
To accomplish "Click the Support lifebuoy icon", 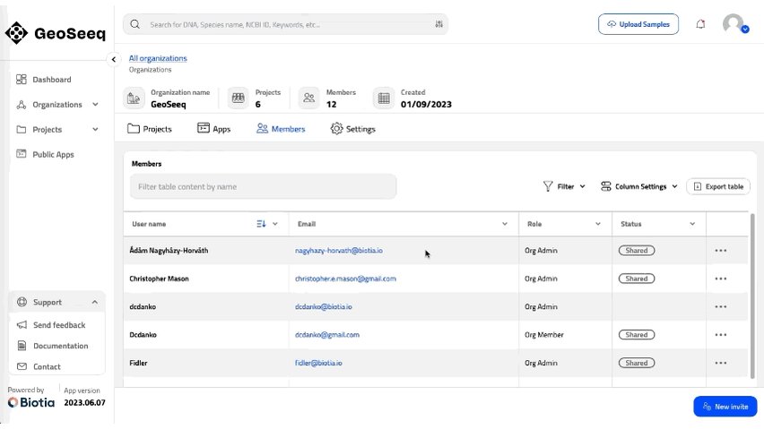I will [x=22, y=302].
